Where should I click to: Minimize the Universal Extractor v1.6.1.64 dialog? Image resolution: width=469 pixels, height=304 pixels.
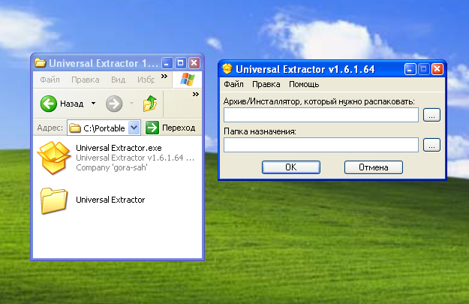pos(410,69)
